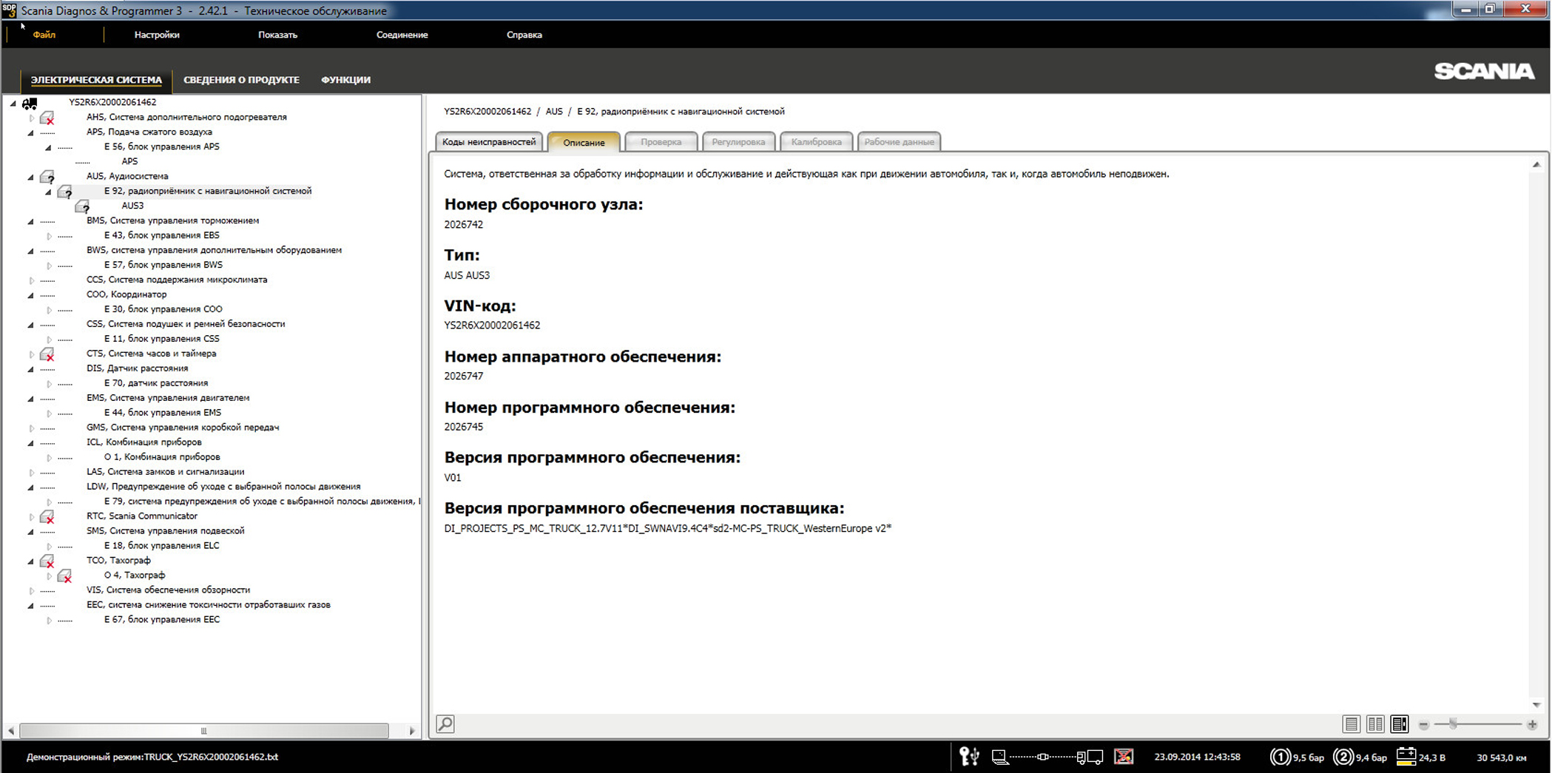Click the AHS heater system error icon
Viewport: 1552px width, 773px height.
tap(47, 118)
